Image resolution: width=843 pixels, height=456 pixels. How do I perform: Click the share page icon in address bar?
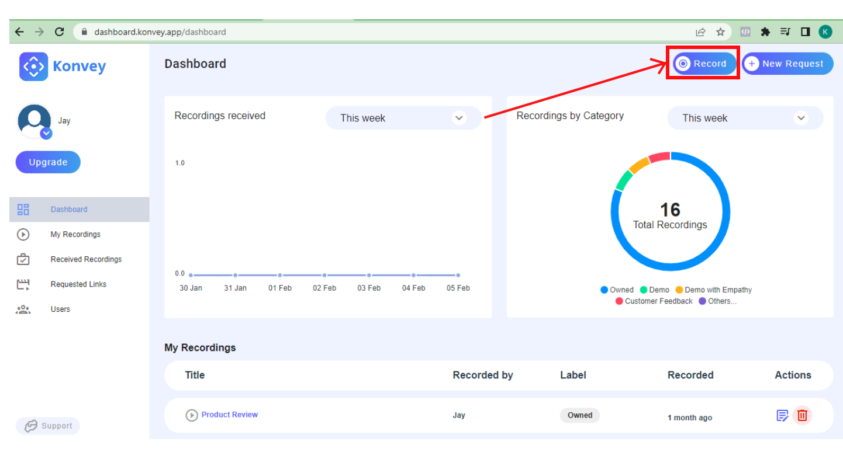tap(700, 32)
